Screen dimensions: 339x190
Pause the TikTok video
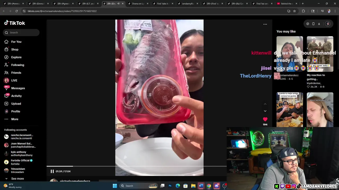52,171
